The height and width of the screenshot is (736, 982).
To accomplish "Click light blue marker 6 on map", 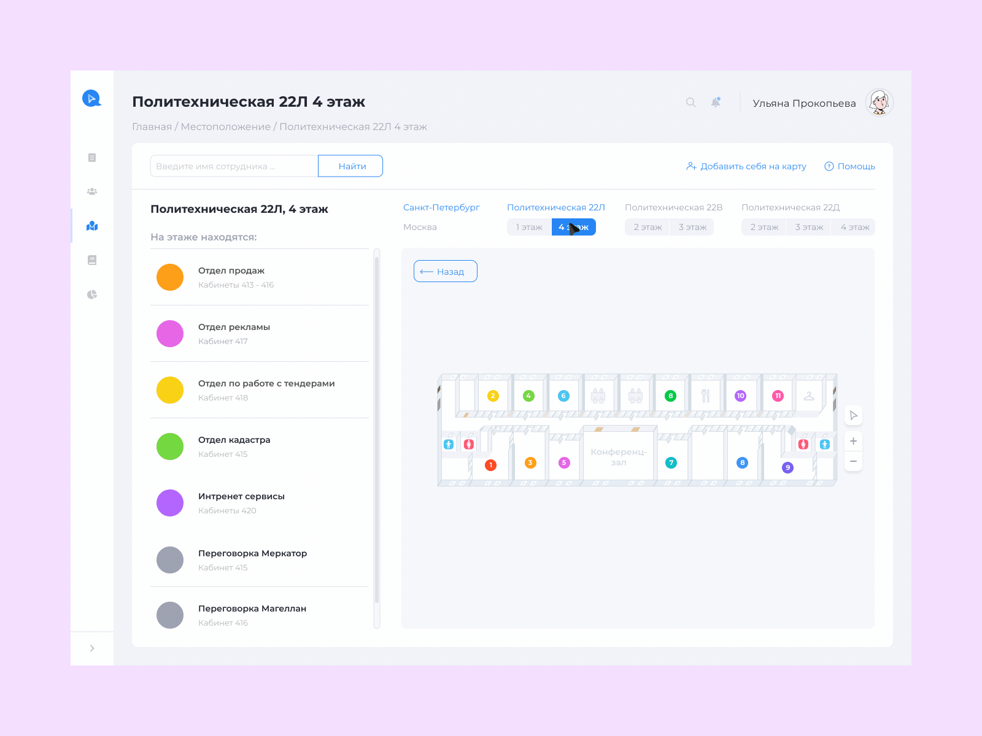I will (563, 396).
